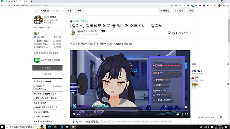
Task: Click the page vertical scrollbar
Action: click(229, 31)
